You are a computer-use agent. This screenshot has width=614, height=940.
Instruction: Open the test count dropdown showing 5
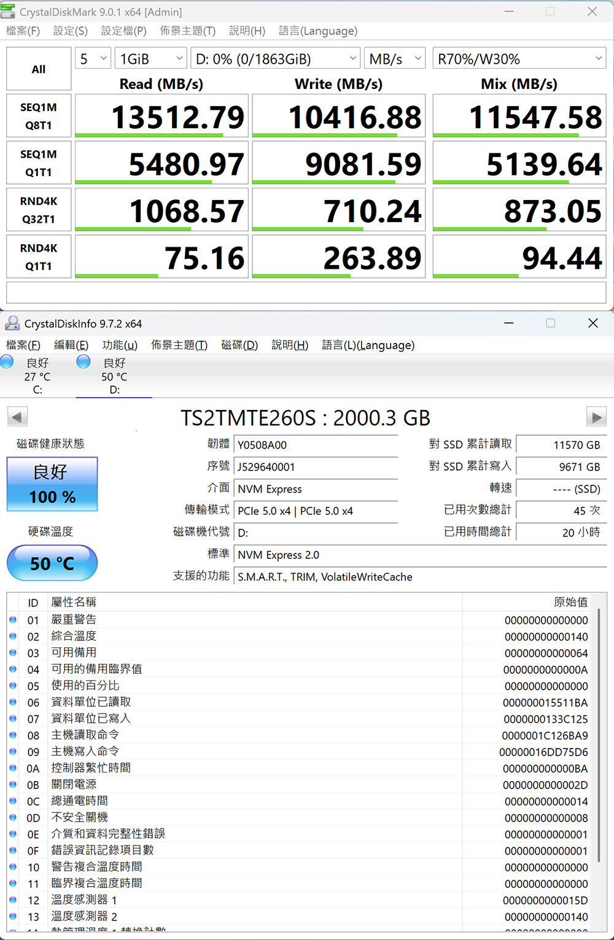93,59
